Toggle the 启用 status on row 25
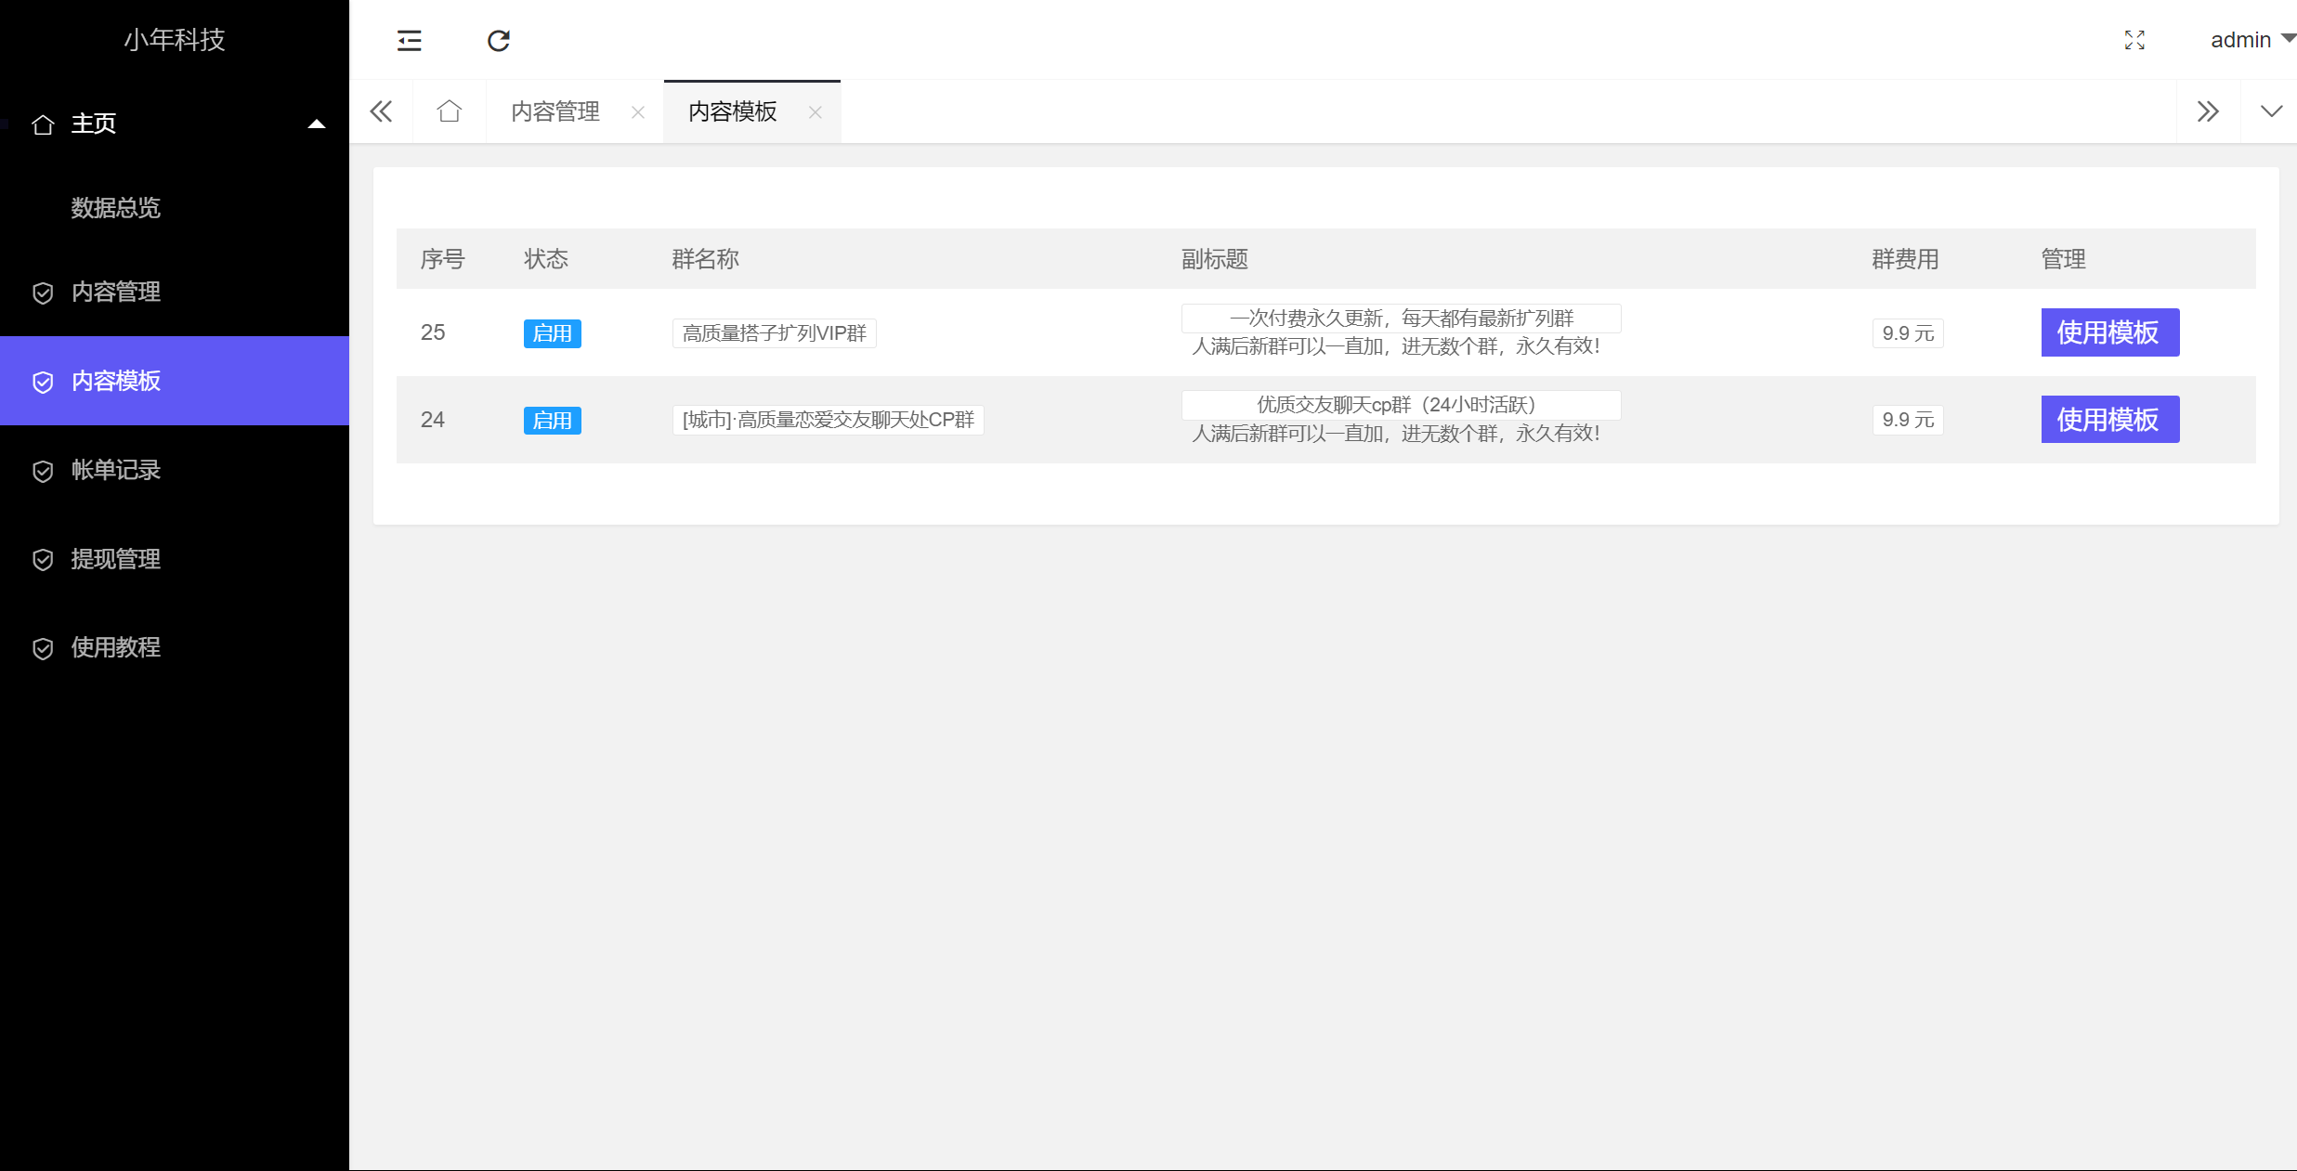2297x1171 pixels. click(x=552, y=332)
